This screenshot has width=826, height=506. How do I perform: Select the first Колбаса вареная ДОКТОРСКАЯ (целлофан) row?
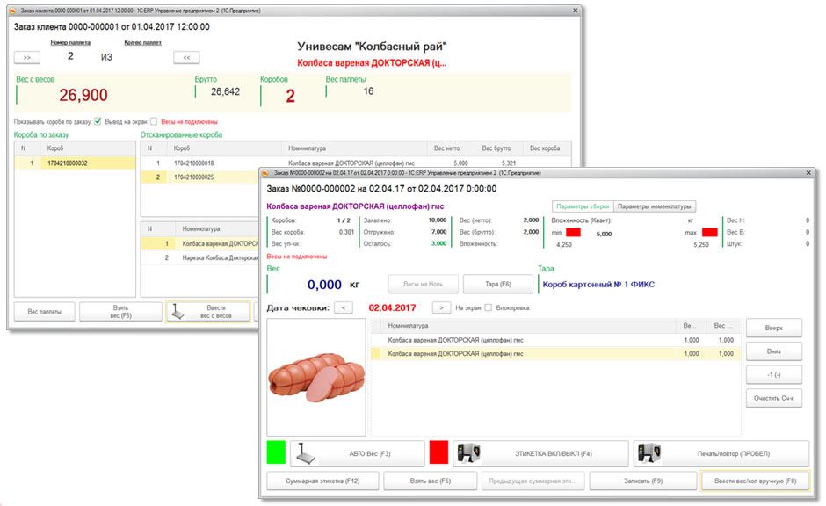point(556,340)
